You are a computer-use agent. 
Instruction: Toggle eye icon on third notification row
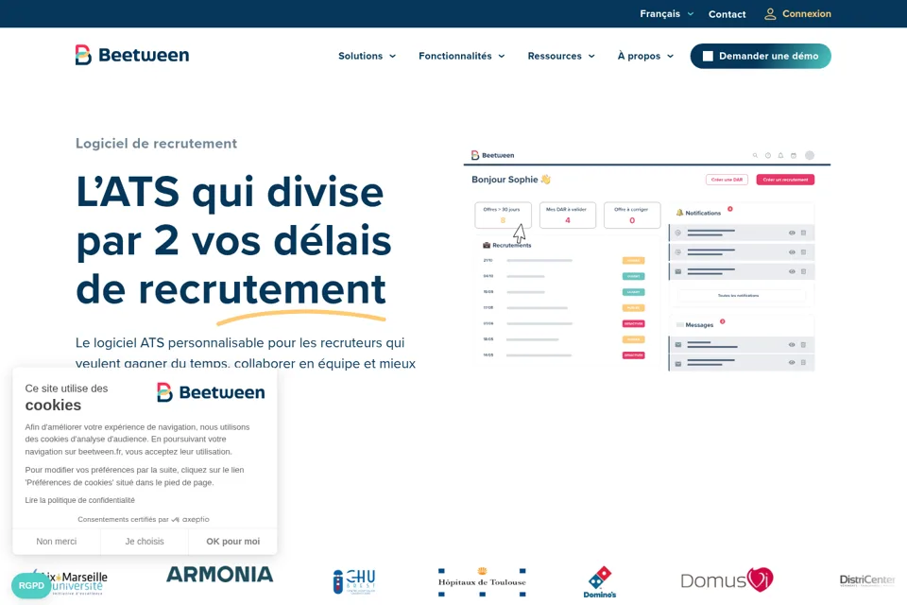pos(792,271)
